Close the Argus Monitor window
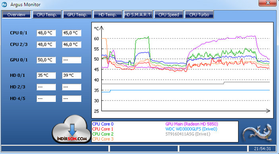Viewport: 279px width, 154px height. [x=267, y=3]
